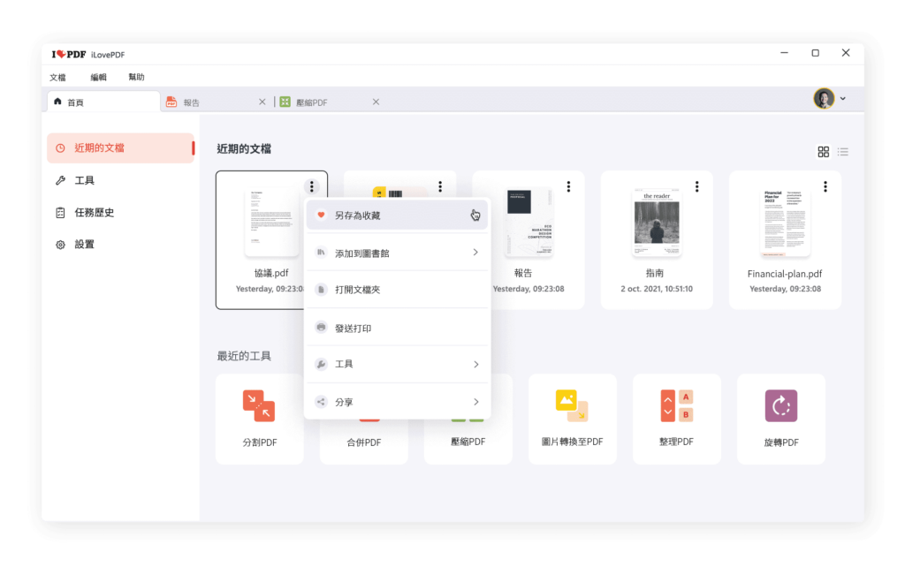The image size is (905, 567).
Task: Choose 發送打印 in the context menu
Action: pyautogui.click(x=397, y=328)
